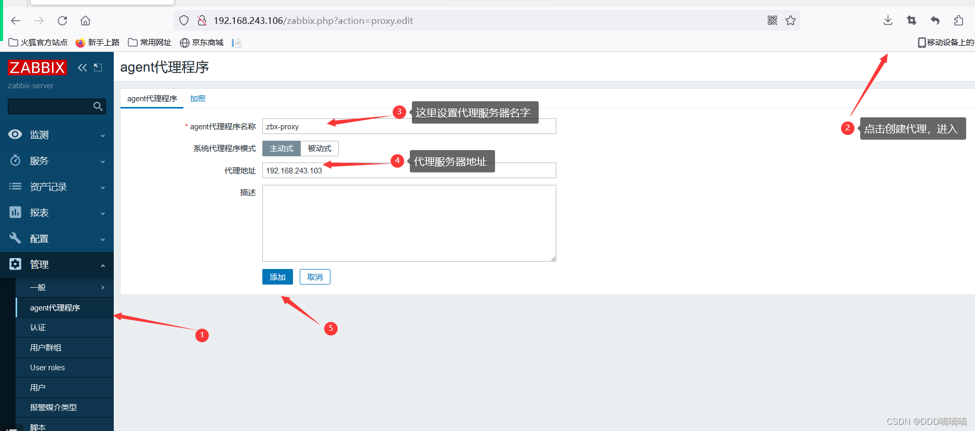Reload the page with the refresh icon

62,21
